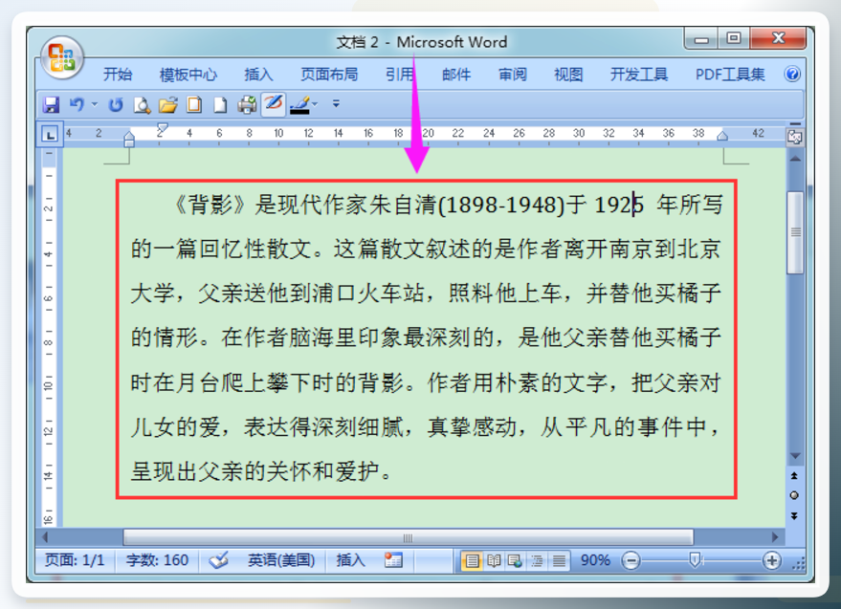Open print preview with the magnifier page icon
This screenshot has width=841, height=609.
[142, 104]
